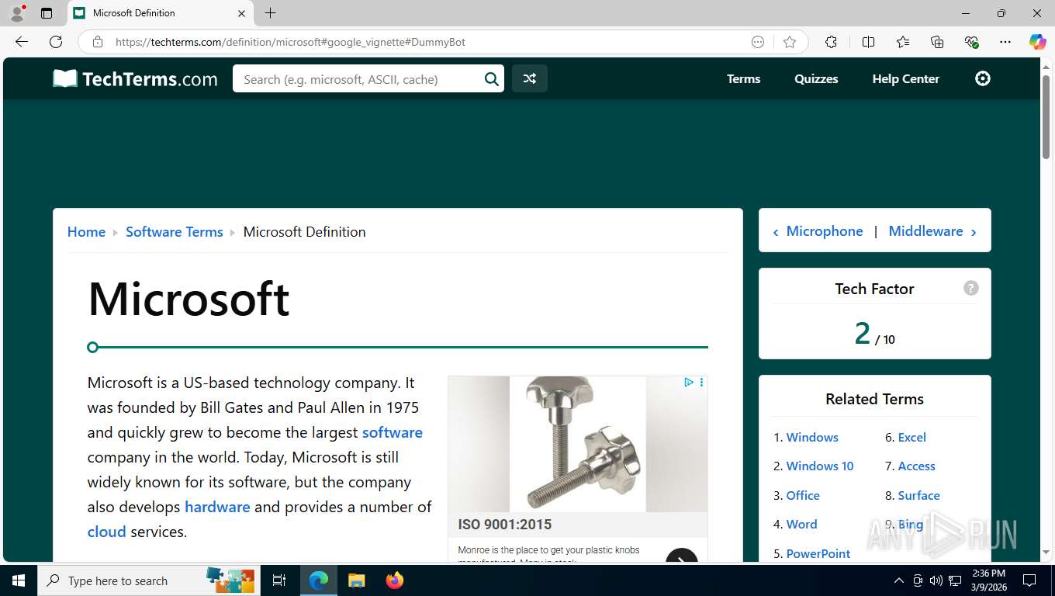
Task: View site information lock icon
Action: coord(97,42)
